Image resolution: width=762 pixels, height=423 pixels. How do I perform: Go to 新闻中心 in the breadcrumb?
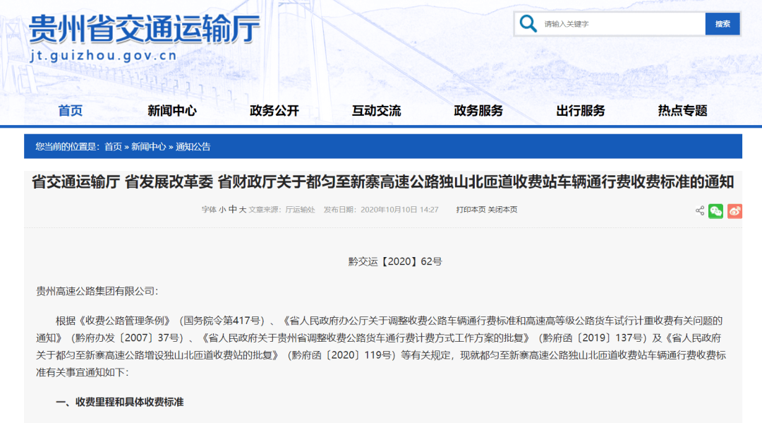[149, 147]
